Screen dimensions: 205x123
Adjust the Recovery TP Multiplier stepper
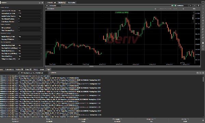[41, 39]
